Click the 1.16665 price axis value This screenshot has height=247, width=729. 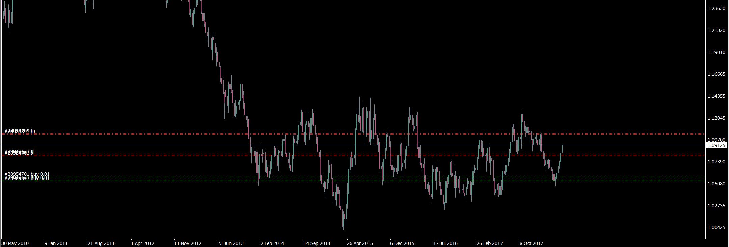(x=716, y=74)
